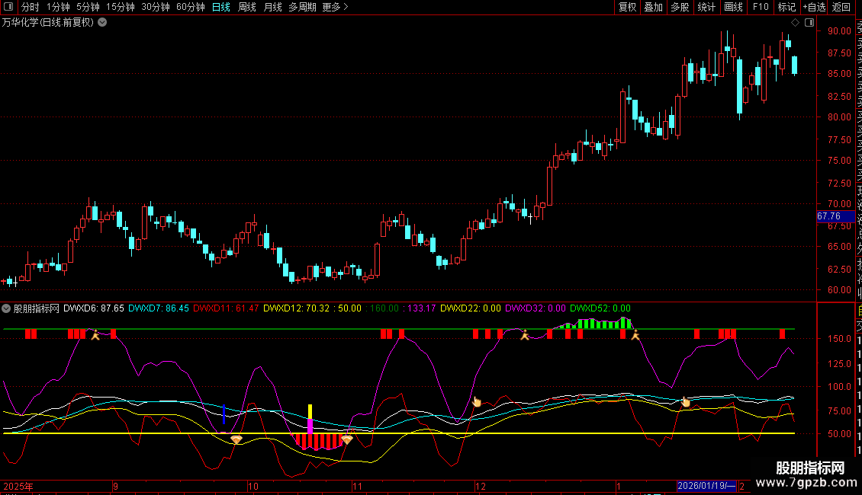The width and height of the screenshot is (862, 495).
Task: Click the pointing hand icon in January
Action: pyautogui.click(x=685, y=402)
